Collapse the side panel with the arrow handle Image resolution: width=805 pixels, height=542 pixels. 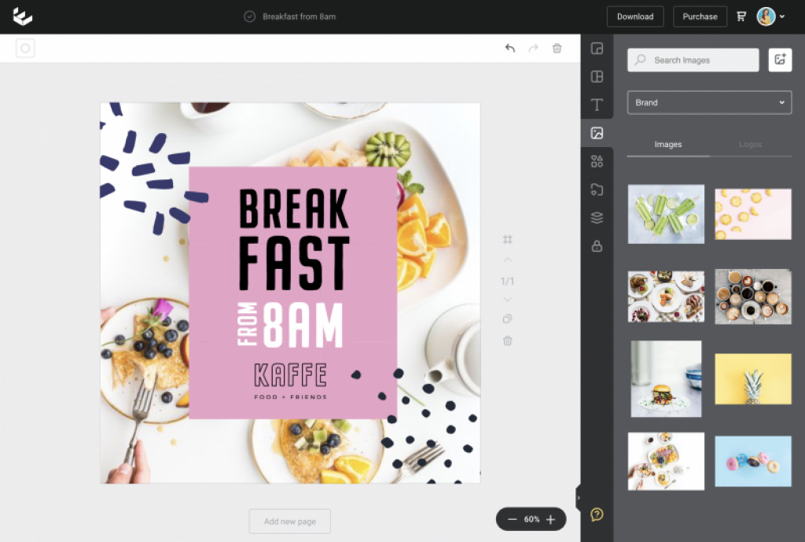[x=579, y=497]
